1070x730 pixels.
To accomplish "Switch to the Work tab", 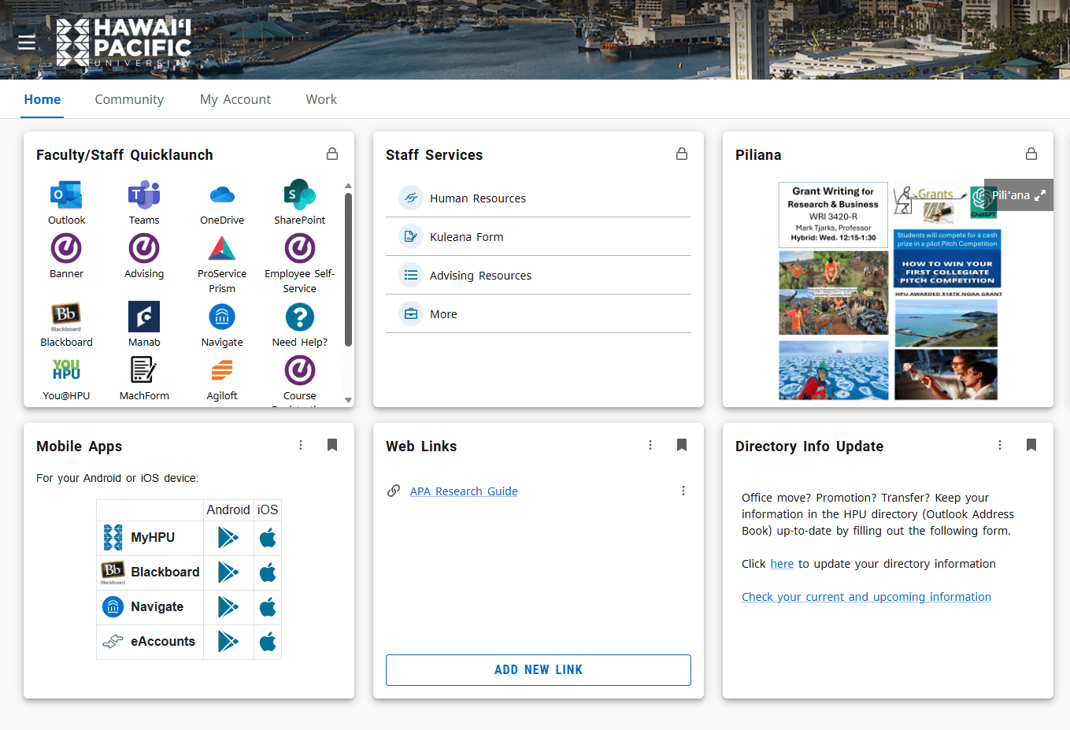I will point(321,99).
